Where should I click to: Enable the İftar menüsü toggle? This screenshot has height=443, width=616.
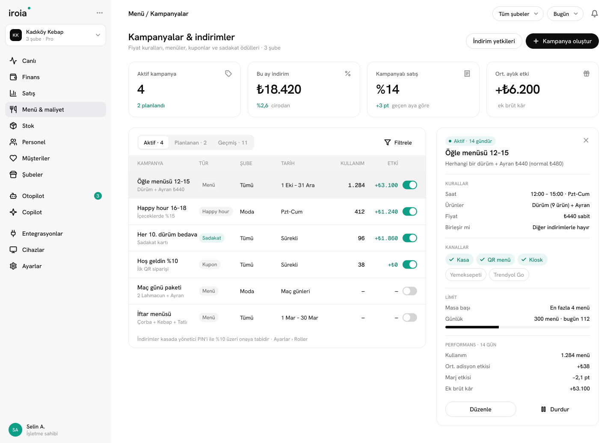tap(410, 318)
